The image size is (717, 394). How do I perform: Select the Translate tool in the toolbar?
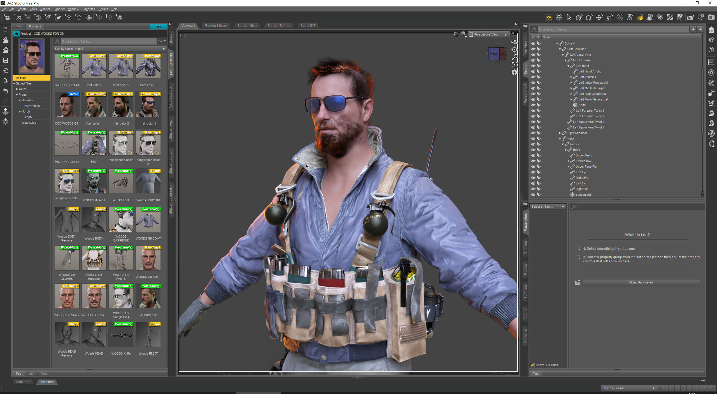click(x=599, y=18)
